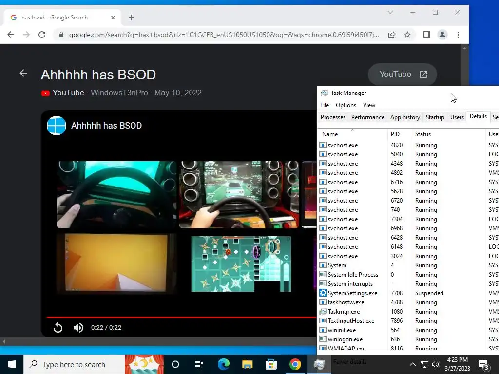Bookmark this page with the star icon
This screenshot has height=374, width=499.
[x=407, y=35]
